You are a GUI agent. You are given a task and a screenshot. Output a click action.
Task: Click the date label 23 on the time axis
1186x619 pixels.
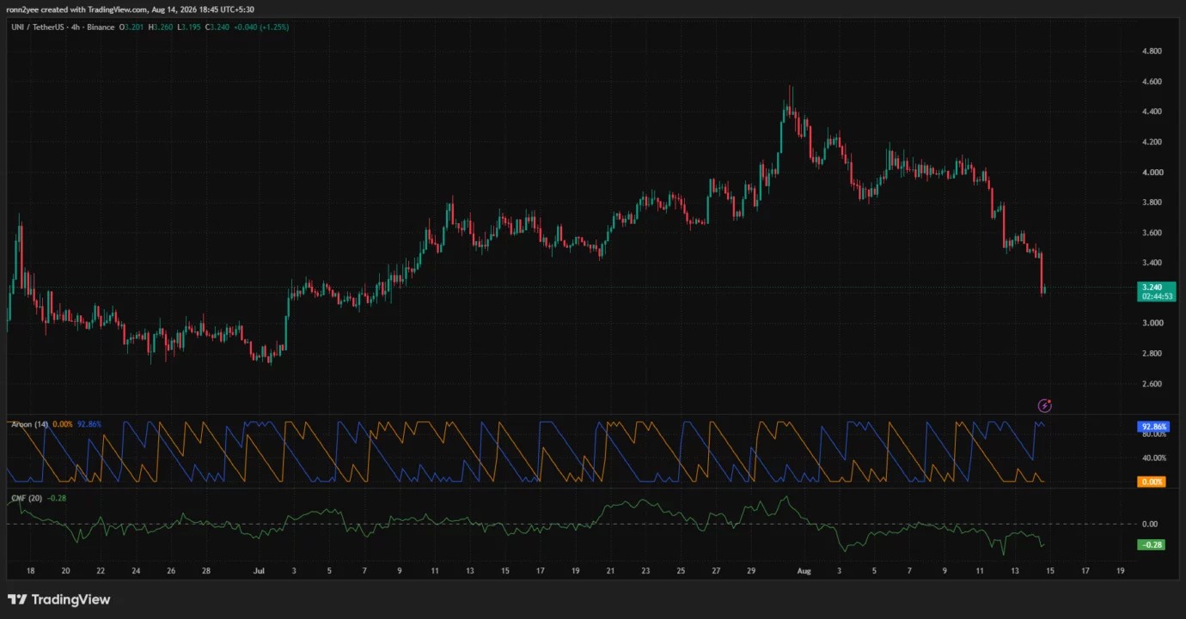[x=645, y=570]
